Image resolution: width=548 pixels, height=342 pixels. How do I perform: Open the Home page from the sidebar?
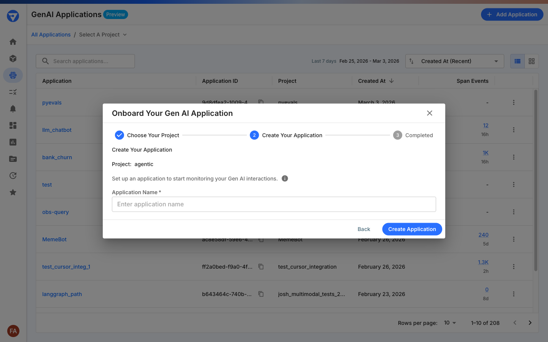point(13,42)
